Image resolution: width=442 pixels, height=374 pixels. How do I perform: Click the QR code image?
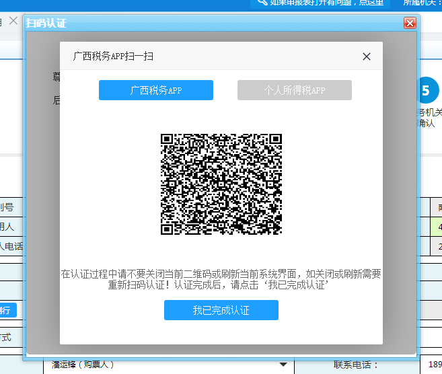(221, 184)
